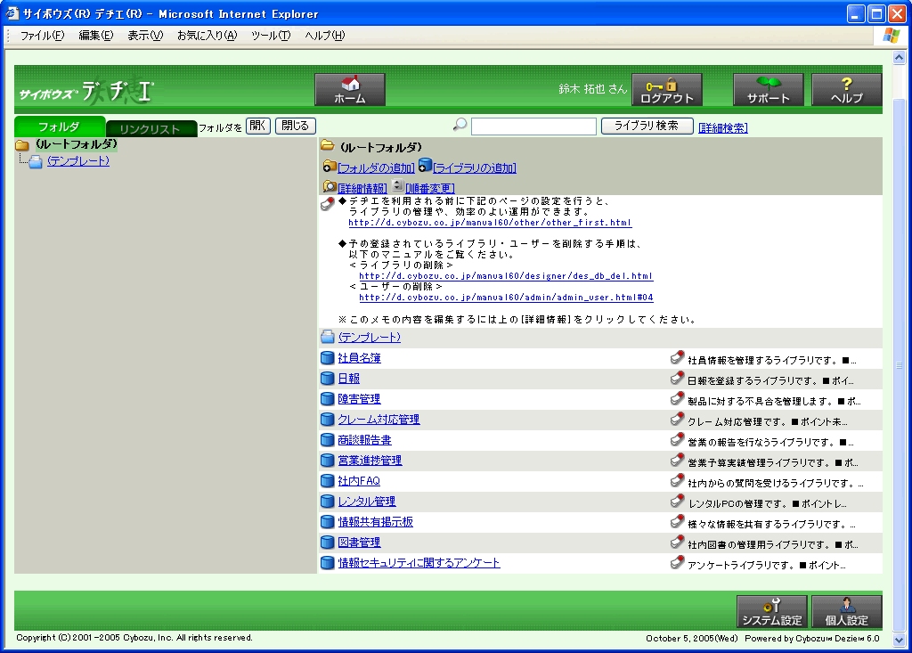Click the page scrollbar down arrow
Screen dimensions: 912x653
(900, 640)
